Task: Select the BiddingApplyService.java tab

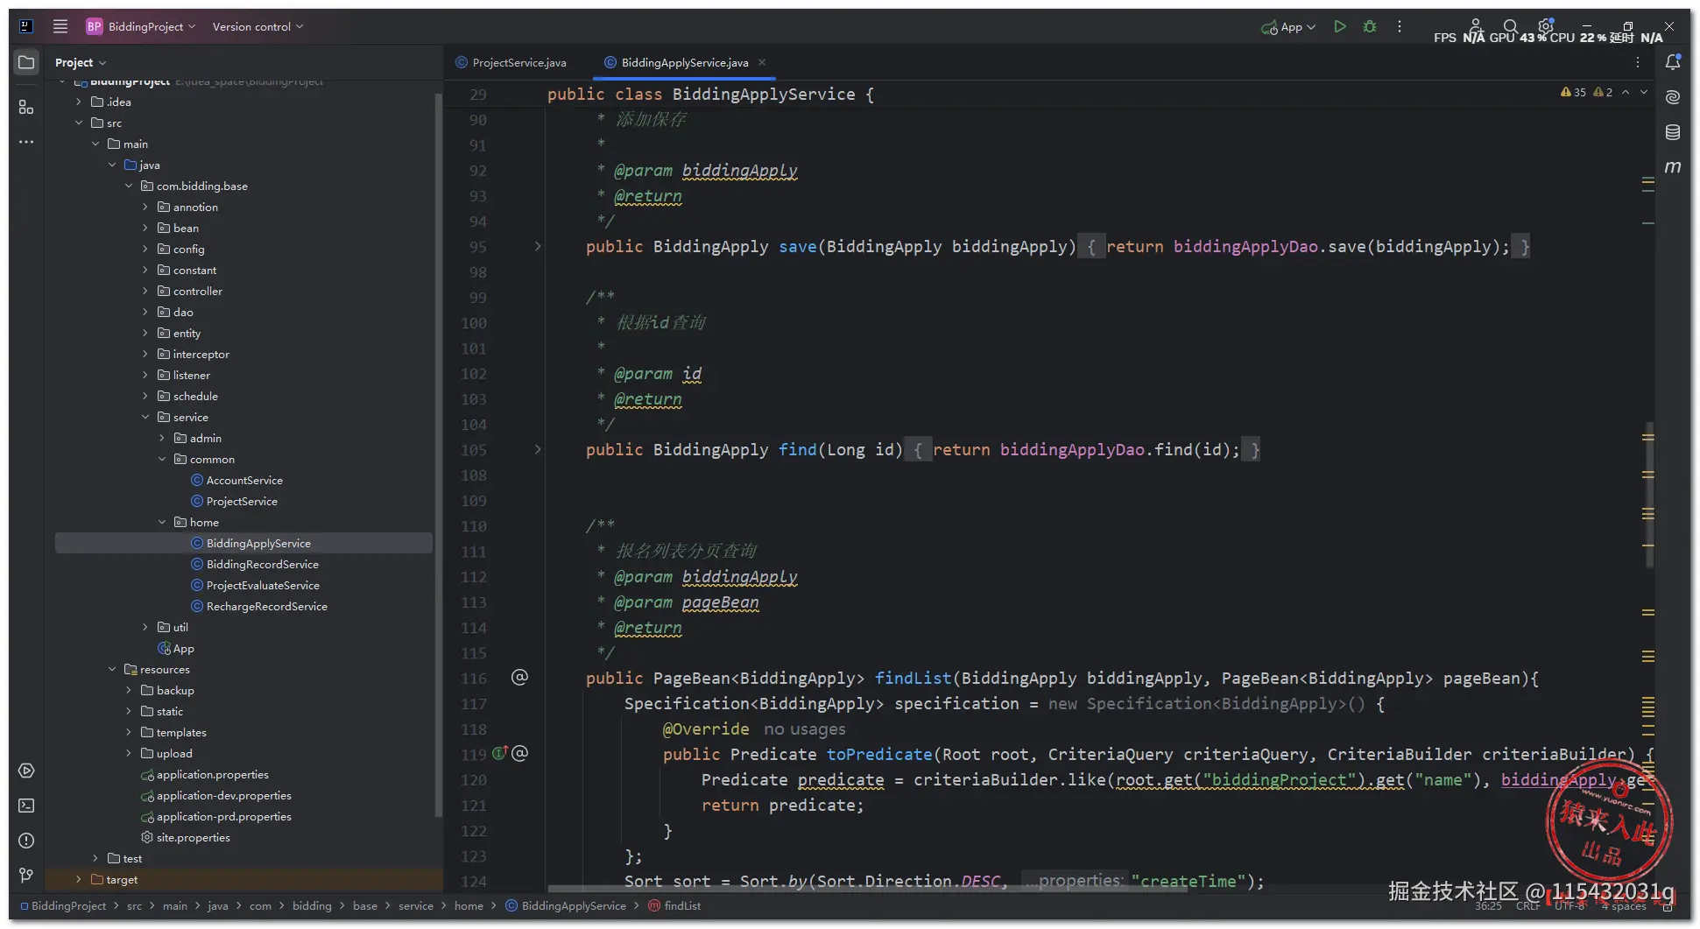Action: point(676,62)
